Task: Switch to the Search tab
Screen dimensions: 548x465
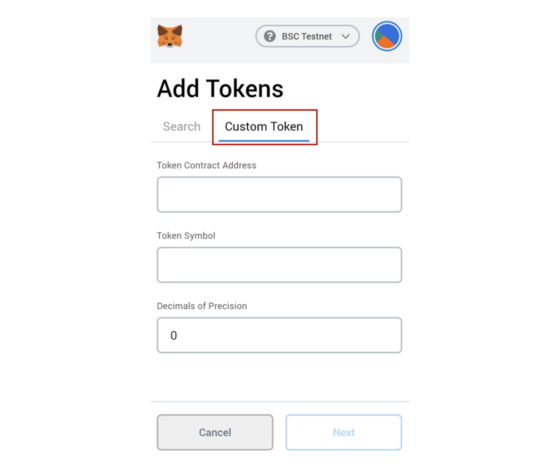Action: pyautogui.click(x=182, y=126)
